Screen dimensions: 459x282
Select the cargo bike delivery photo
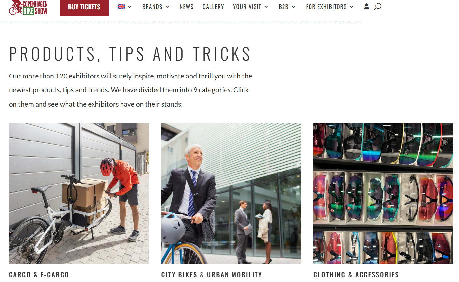coord(79,193)
